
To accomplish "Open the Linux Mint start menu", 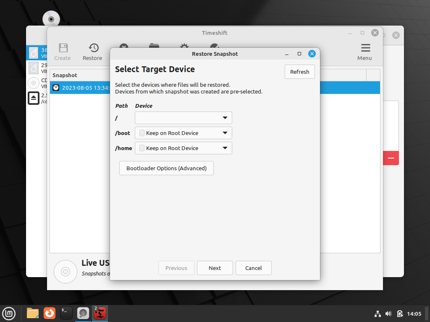I will coord(9,314).
